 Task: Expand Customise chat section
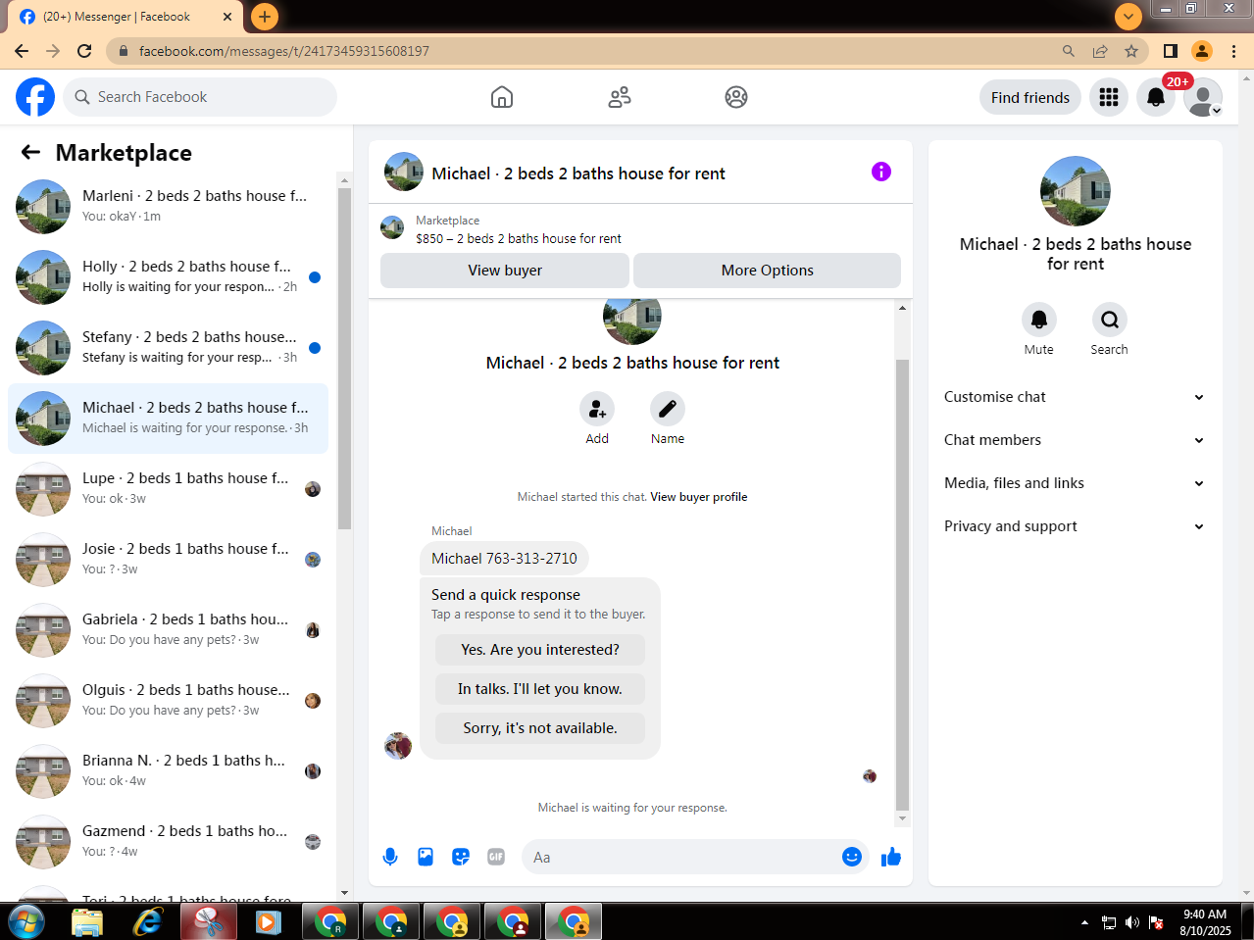[1075, 397]
